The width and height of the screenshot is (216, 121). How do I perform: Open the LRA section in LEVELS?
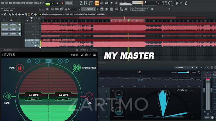point(89,96)
